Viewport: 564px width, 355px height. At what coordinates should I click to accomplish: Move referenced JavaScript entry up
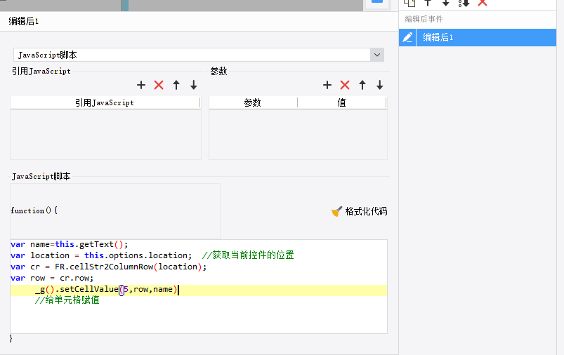pyautogui.click(x=176, y=85)
